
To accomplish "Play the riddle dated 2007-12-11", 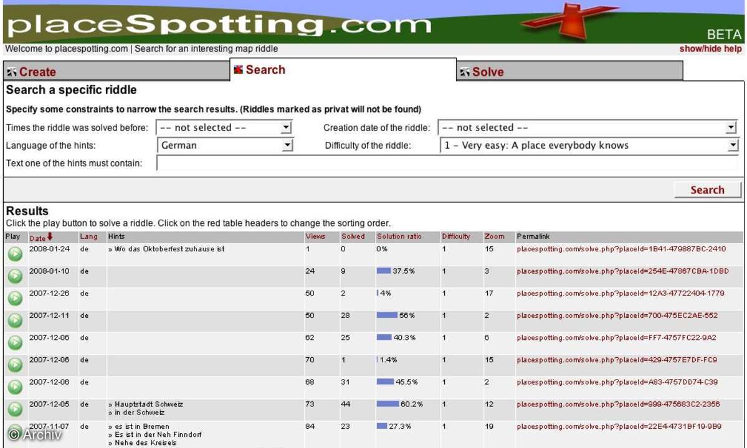I will tap(15, 320).
